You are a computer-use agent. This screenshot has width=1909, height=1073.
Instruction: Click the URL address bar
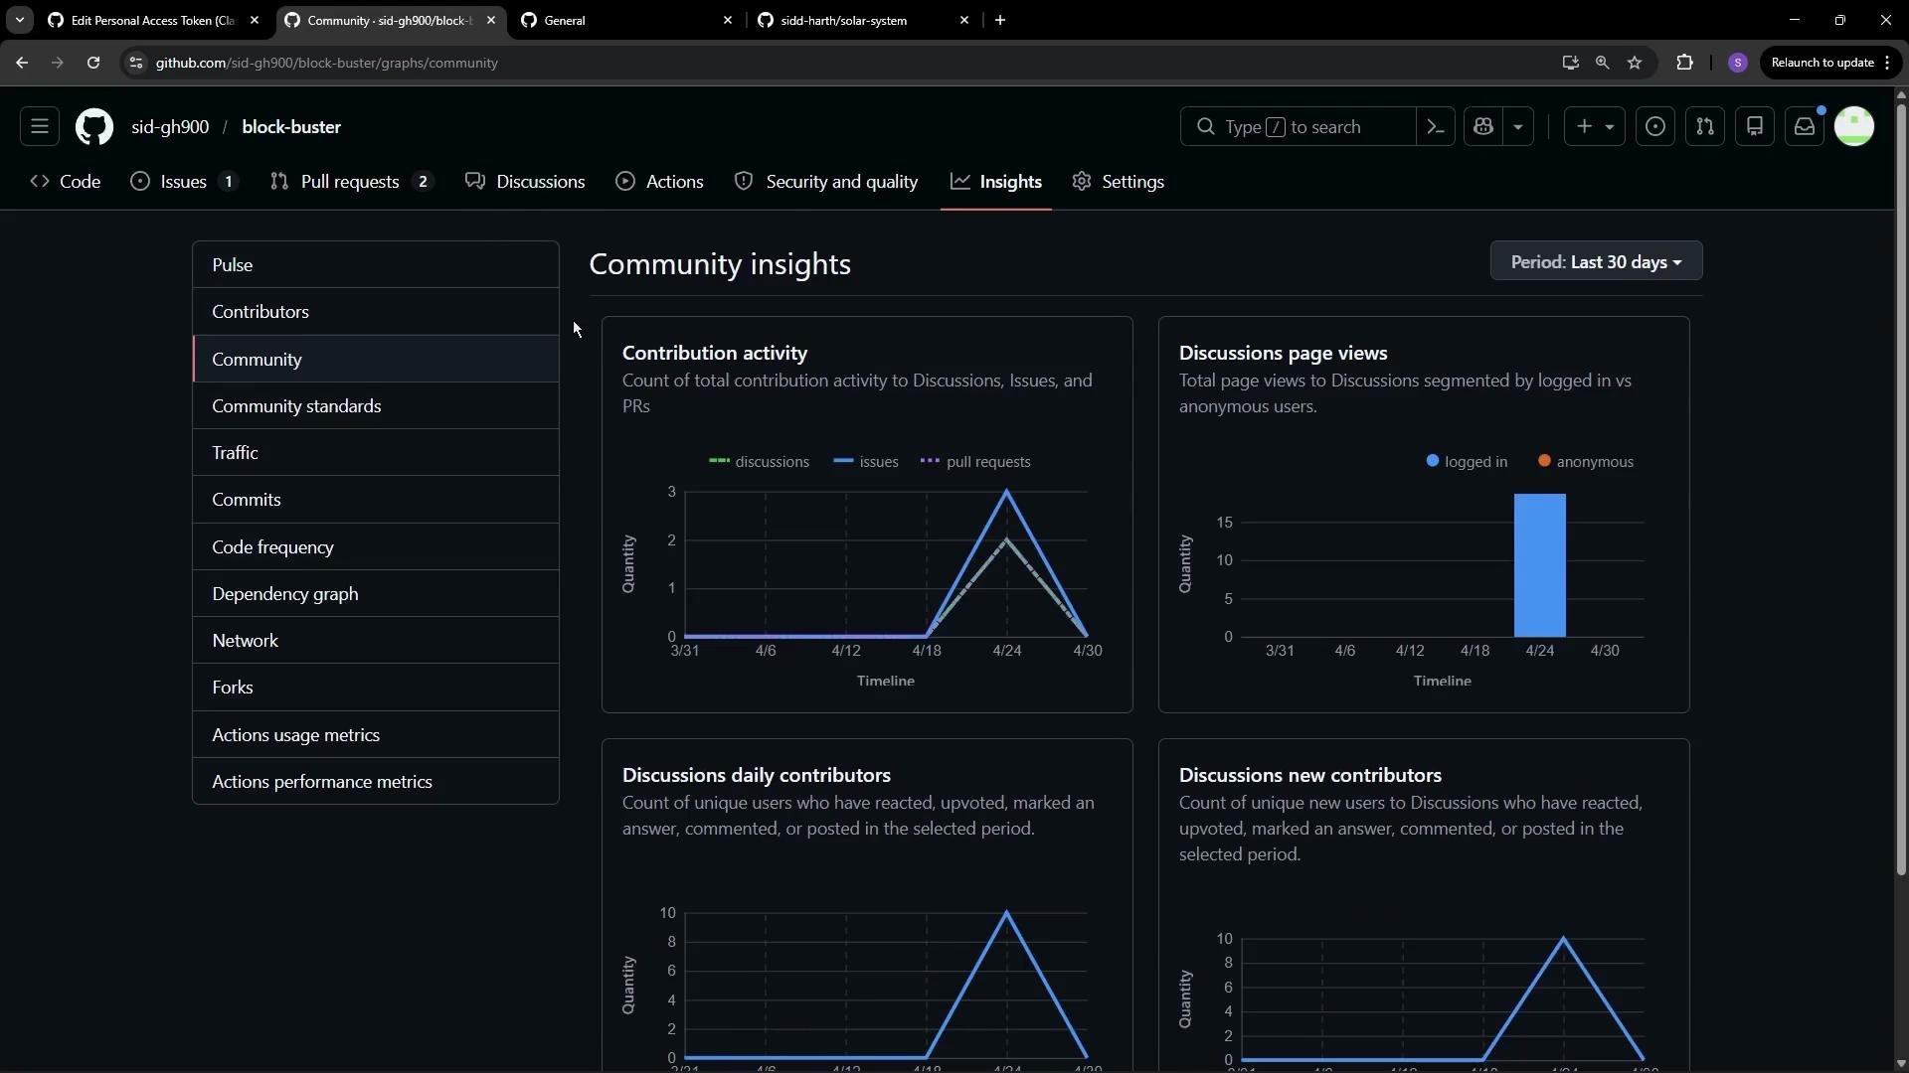click(x=845, y=63)
